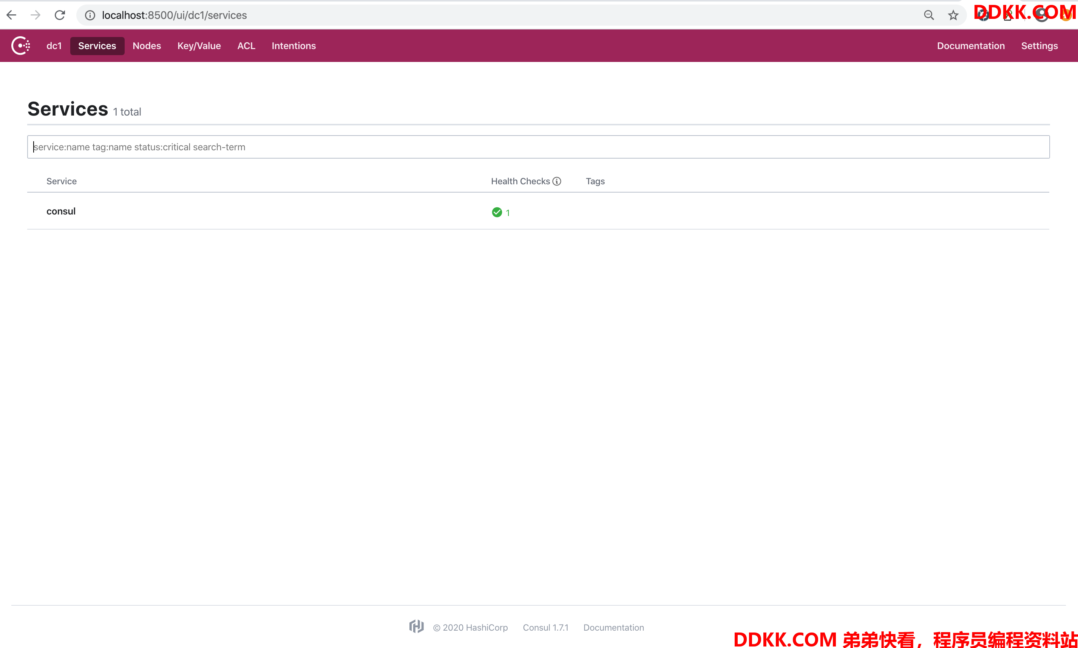Viewport: 1078px width, 648px height.
Task: Click the Consul logo icon
Action: coord(20,45)
